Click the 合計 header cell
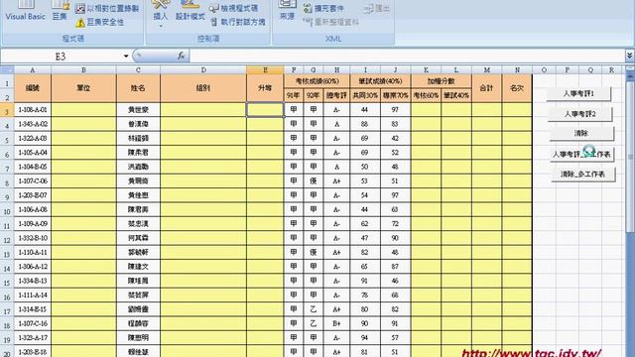Image resolution: width=635 pixels, height=357 pixels. (487, 88)
